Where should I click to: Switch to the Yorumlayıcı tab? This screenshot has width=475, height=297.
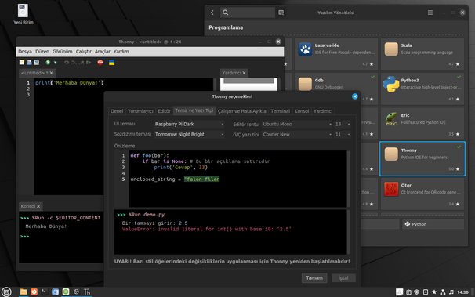[140, 111]
